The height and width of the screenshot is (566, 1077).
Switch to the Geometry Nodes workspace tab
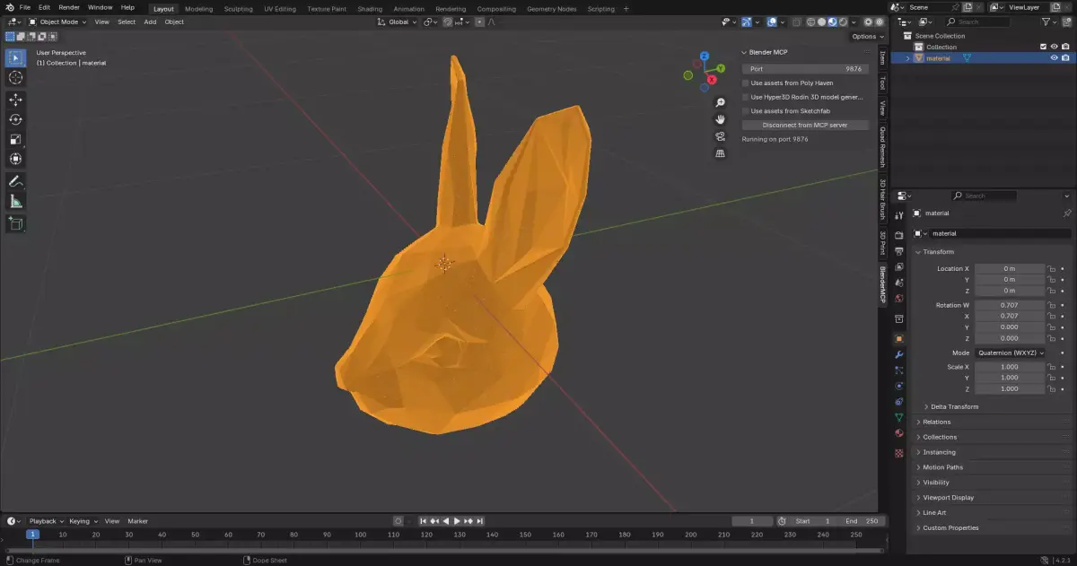click(x=552, y=8)
